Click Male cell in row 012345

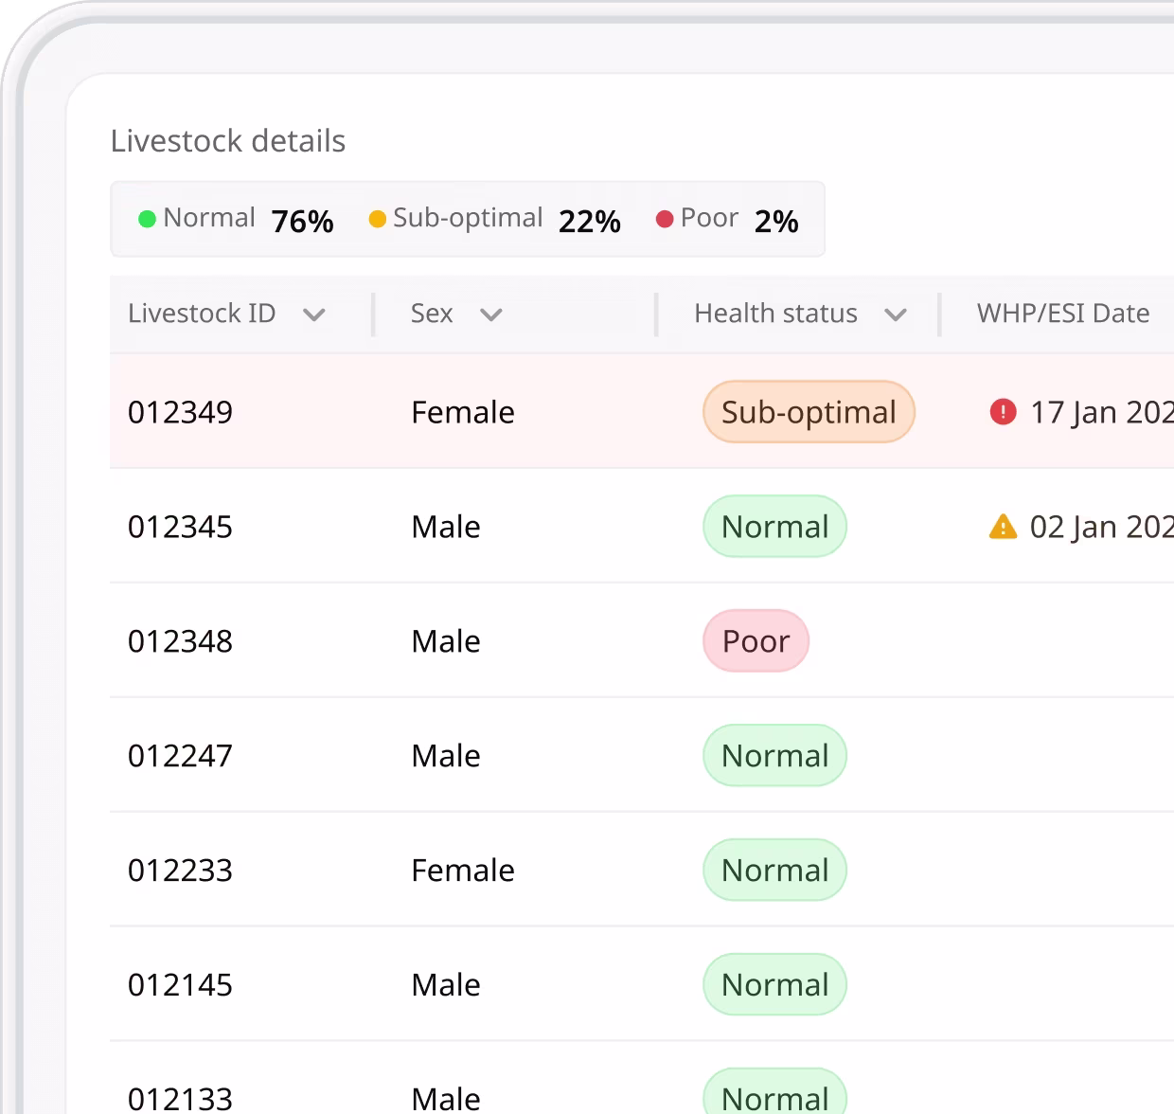[446, 528]
